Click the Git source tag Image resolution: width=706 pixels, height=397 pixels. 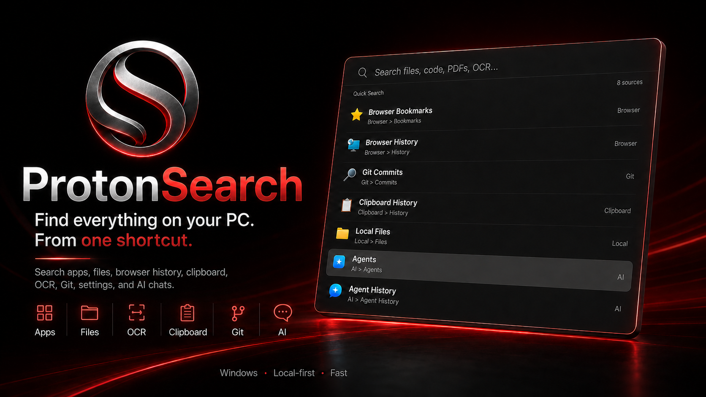(630, 176)
